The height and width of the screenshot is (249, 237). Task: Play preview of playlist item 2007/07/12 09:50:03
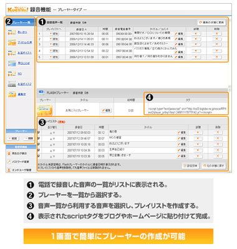click(198, 133)
